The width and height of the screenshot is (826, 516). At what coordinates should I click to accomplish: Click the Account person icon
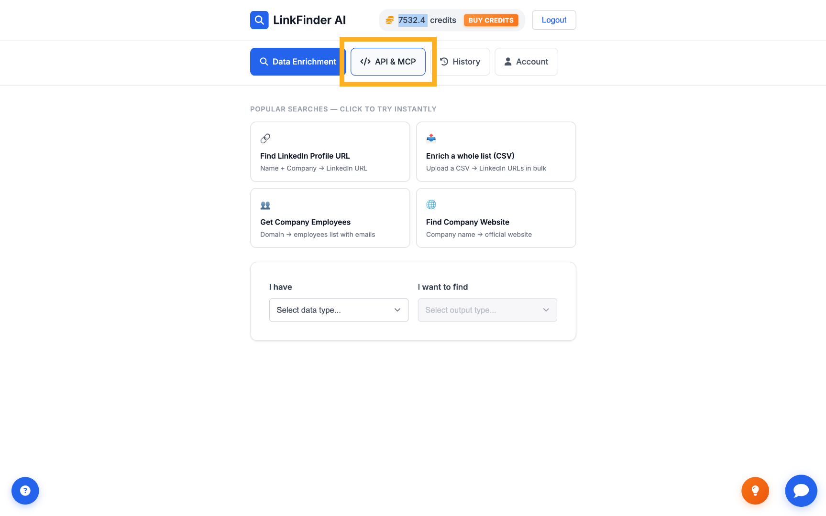point(508,62)
